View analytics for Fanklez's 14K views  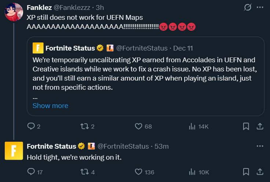point(192,126)
